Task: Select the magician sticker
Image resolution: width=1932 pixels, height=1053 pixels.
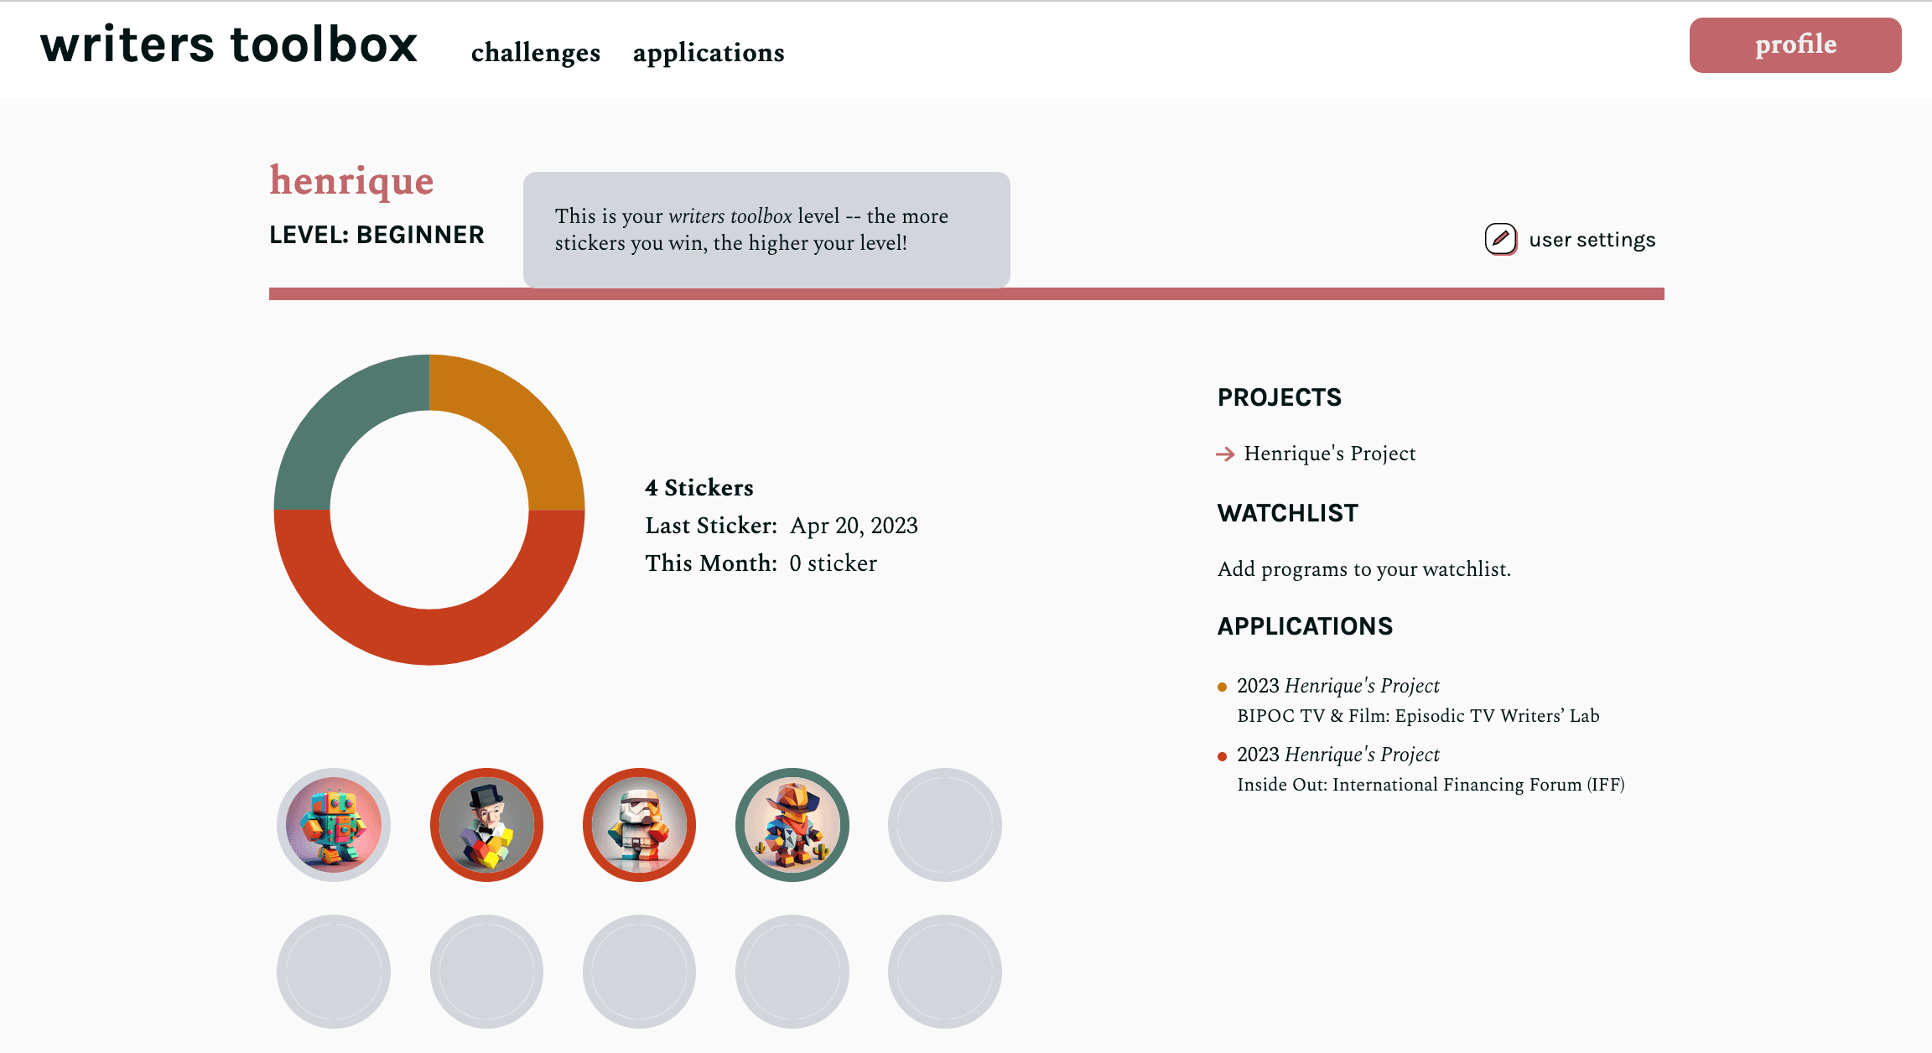Action: coord(486,825)
